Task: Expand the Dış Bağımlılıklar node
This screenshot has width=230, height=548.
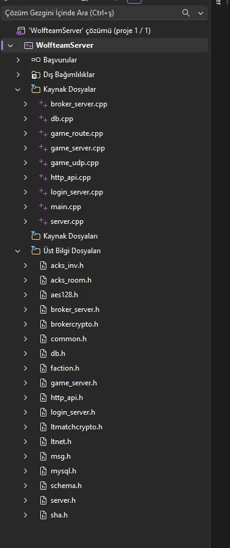Action: (x=18, y=75)
